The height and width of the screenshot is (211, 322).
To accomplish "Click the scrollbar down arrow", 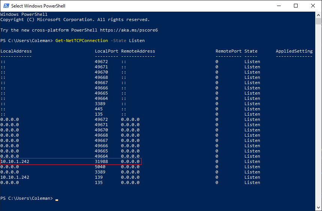I will point(319,208).
